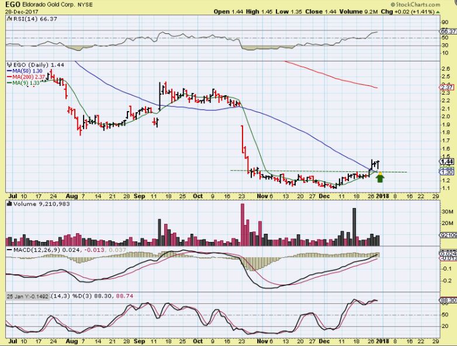
Task: Open the StockCharts.com attribution link
Action: tap(416, 4)
